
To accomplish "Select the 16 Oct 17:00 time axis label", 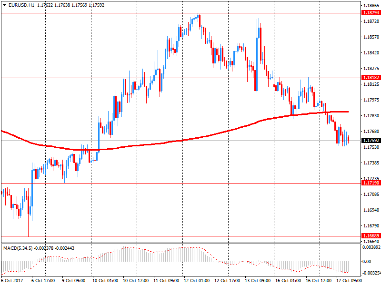I will coord(319,281).
